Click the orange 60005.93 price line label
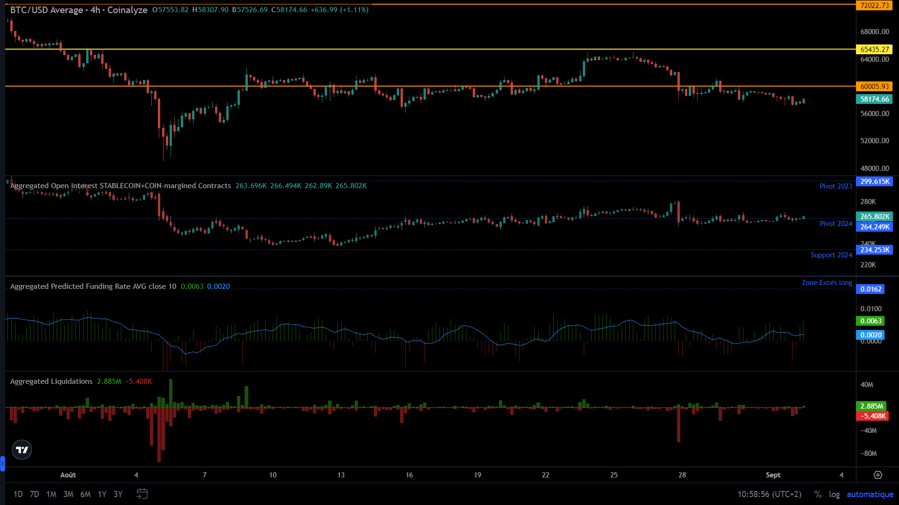 tap(874, 87)
